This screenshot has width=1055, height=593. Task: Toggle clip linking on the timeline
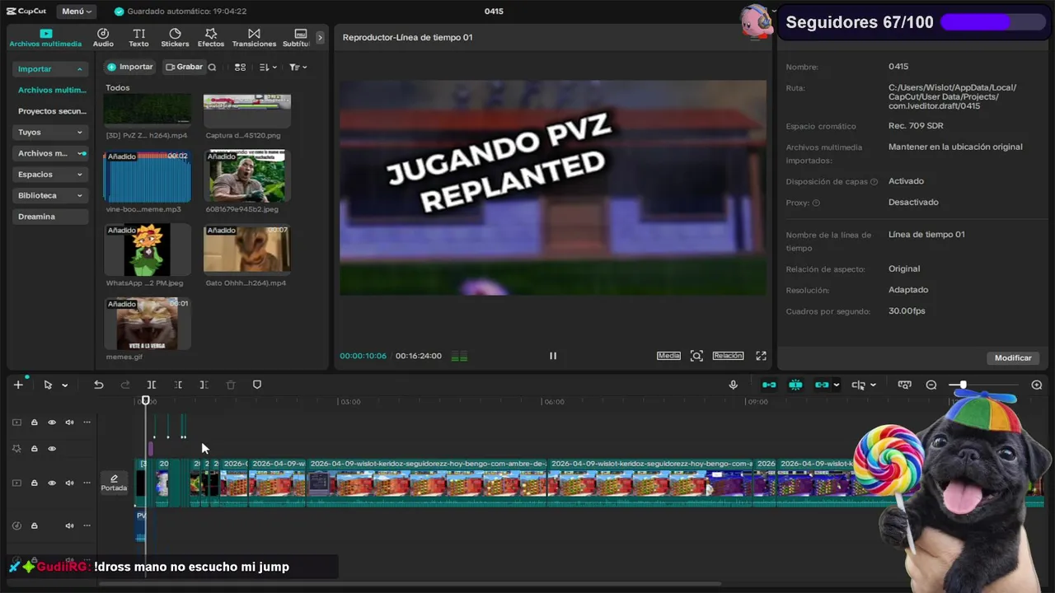tap(822, 385)
